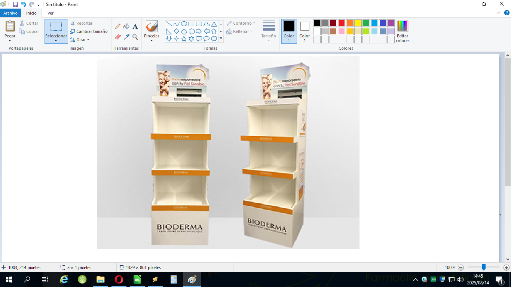
Task: Choose the Cloud callout shape
Action: [x=214, y=39]
